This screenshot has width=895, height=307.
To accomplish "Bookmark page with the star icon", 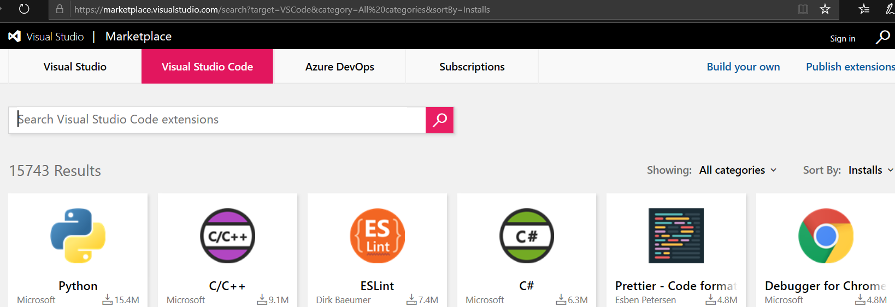I will pyautogui.click(x=825, y=9).
